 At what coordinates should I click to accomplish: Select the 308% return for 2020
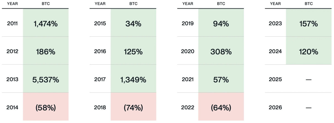click(x=221, y=52)
